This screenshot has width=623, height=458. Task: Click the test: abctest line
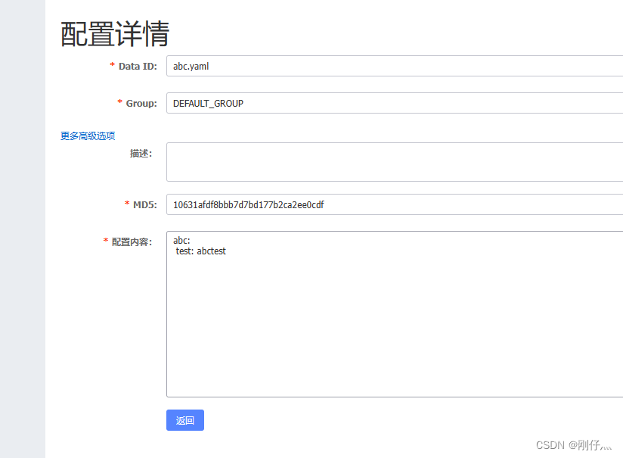pos(199,251)
